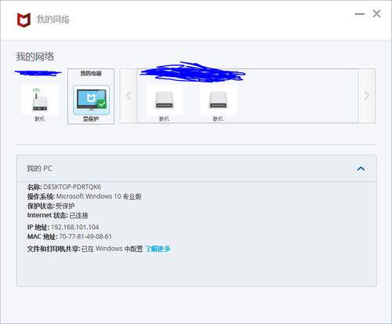392x324 pixels.
Task: Collapse the 我的 PC details panel
Action: 361,169
